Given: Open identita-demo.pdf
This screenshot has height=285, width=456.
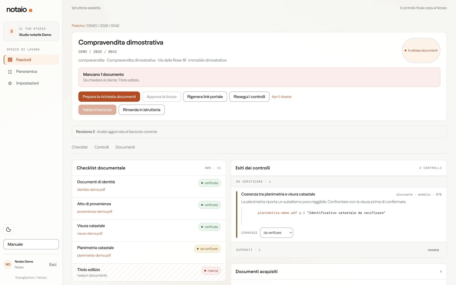Looking at the screenshot, I should click(91, 190).
